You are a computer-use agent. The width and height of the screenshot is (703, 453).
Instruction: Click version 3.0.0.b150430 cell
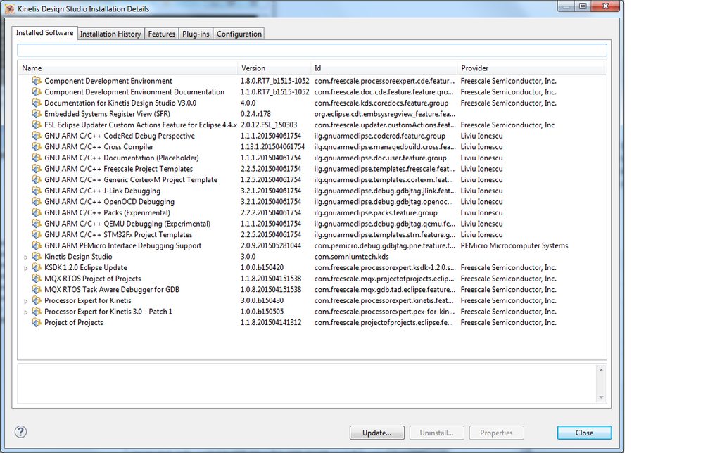click(262, 300)
